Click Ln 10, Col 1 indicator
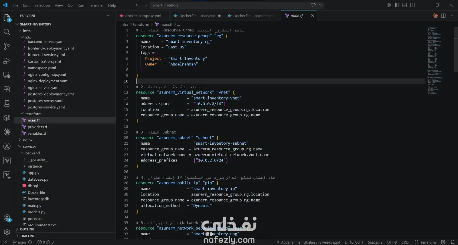The height and width of the screenshot is (245, 458). point(354,242)
